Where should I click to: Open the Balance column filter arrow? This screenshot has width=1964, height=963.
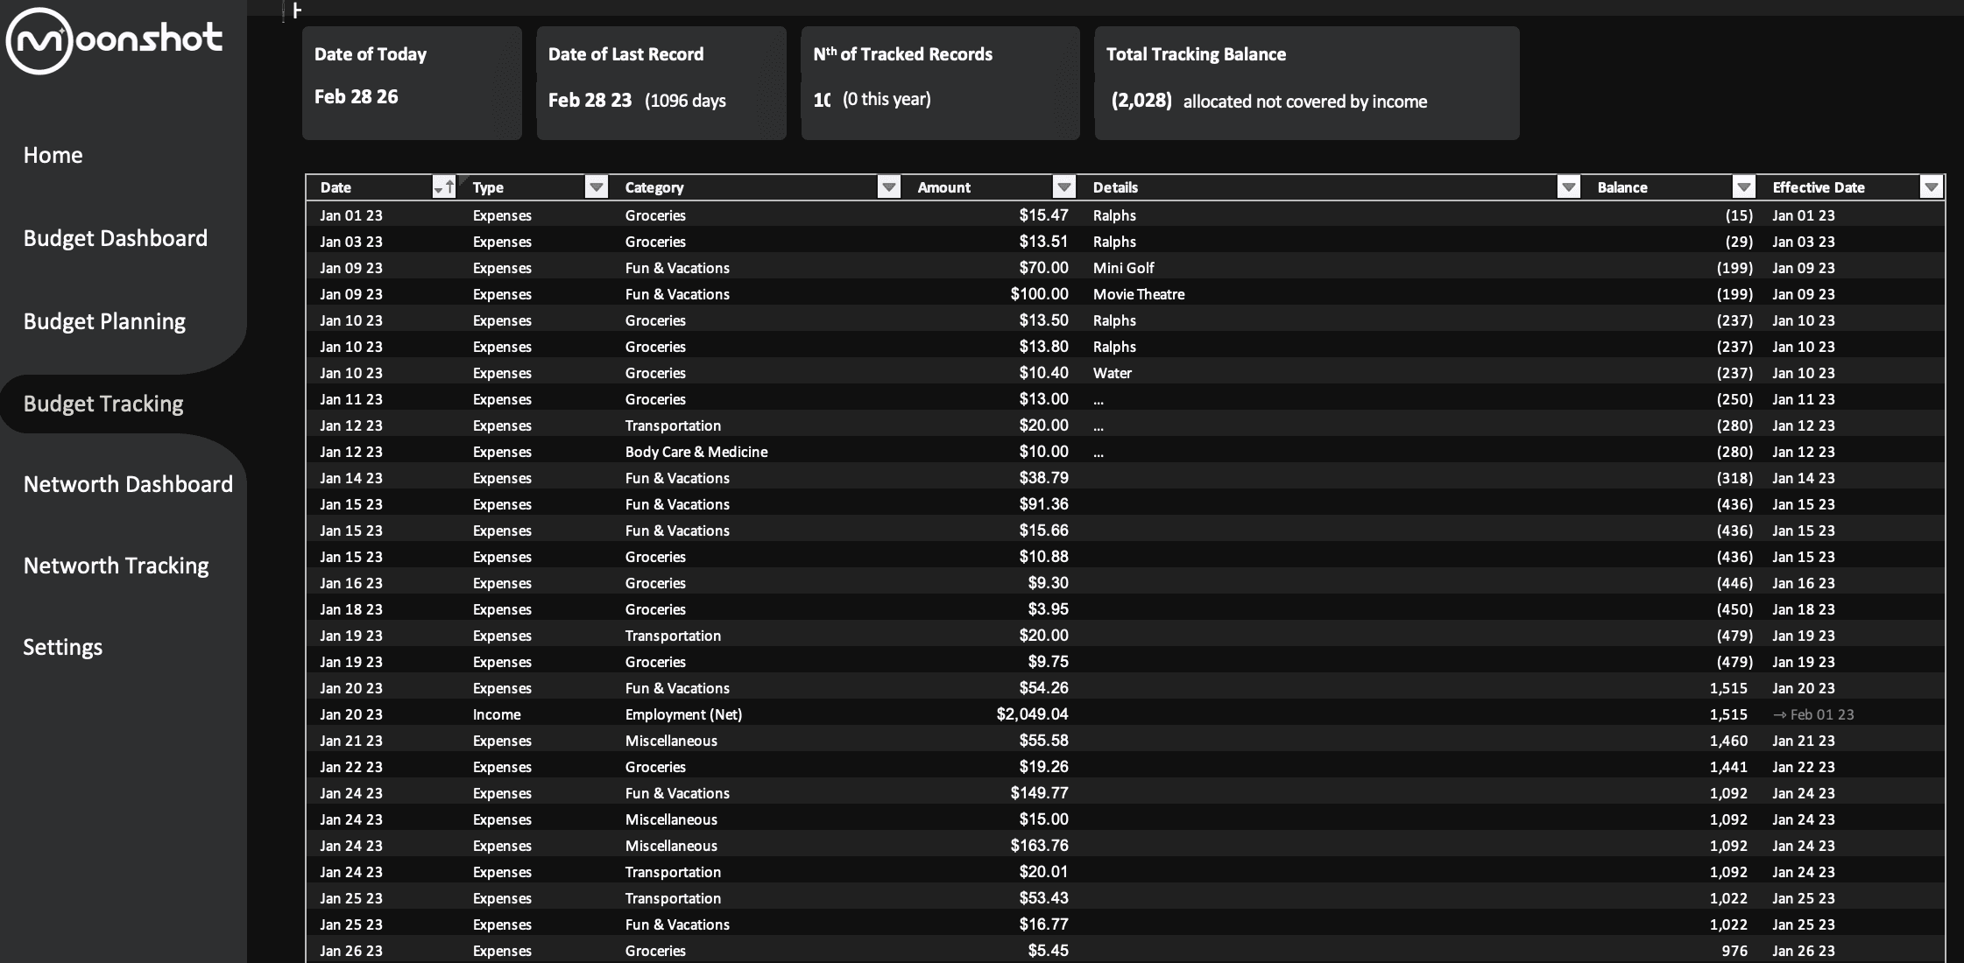click(1744, 187)
